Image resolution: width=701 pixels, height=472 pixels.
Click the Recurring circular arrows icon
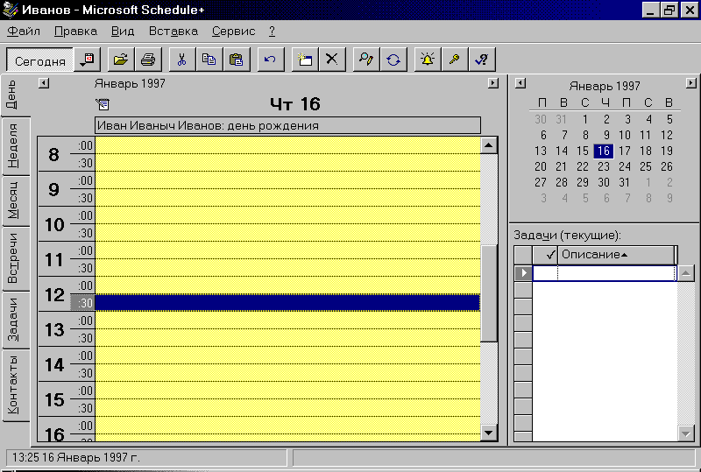pyautogui.click(x=393, y=60)
